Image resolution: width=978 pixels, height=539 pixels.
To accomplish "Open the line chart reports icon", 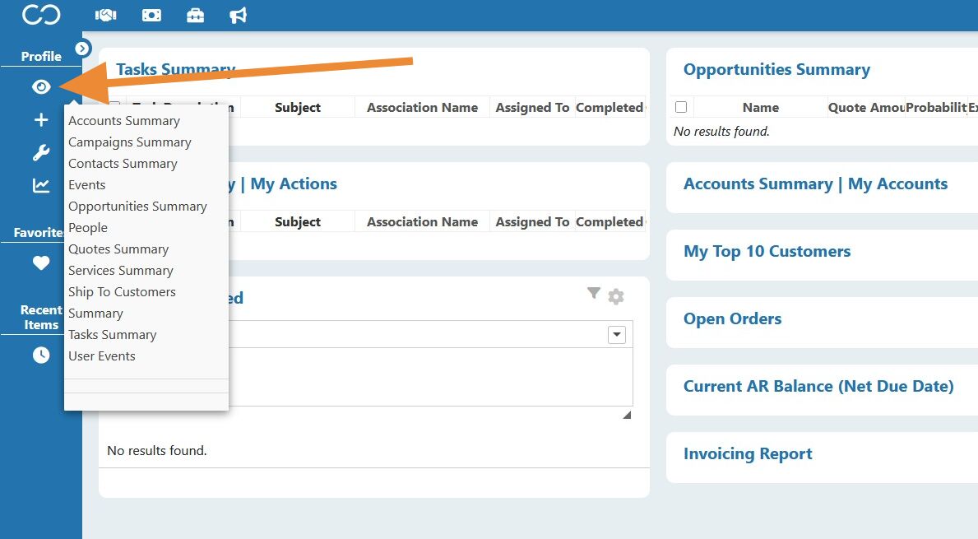I will tap(41, 185).
